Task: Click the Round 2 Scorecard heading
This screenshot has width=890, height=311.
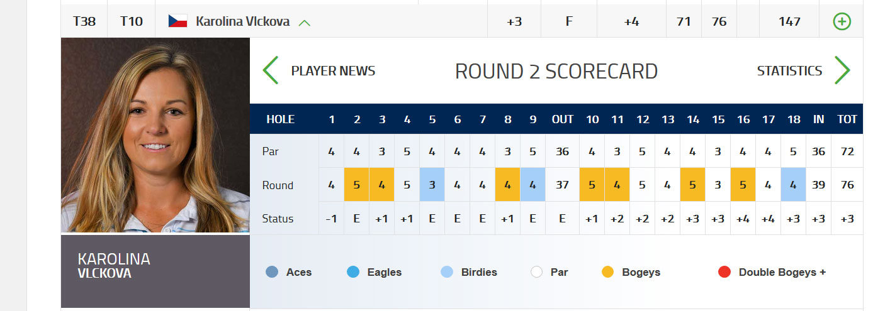Action: (x=556, y=72)
